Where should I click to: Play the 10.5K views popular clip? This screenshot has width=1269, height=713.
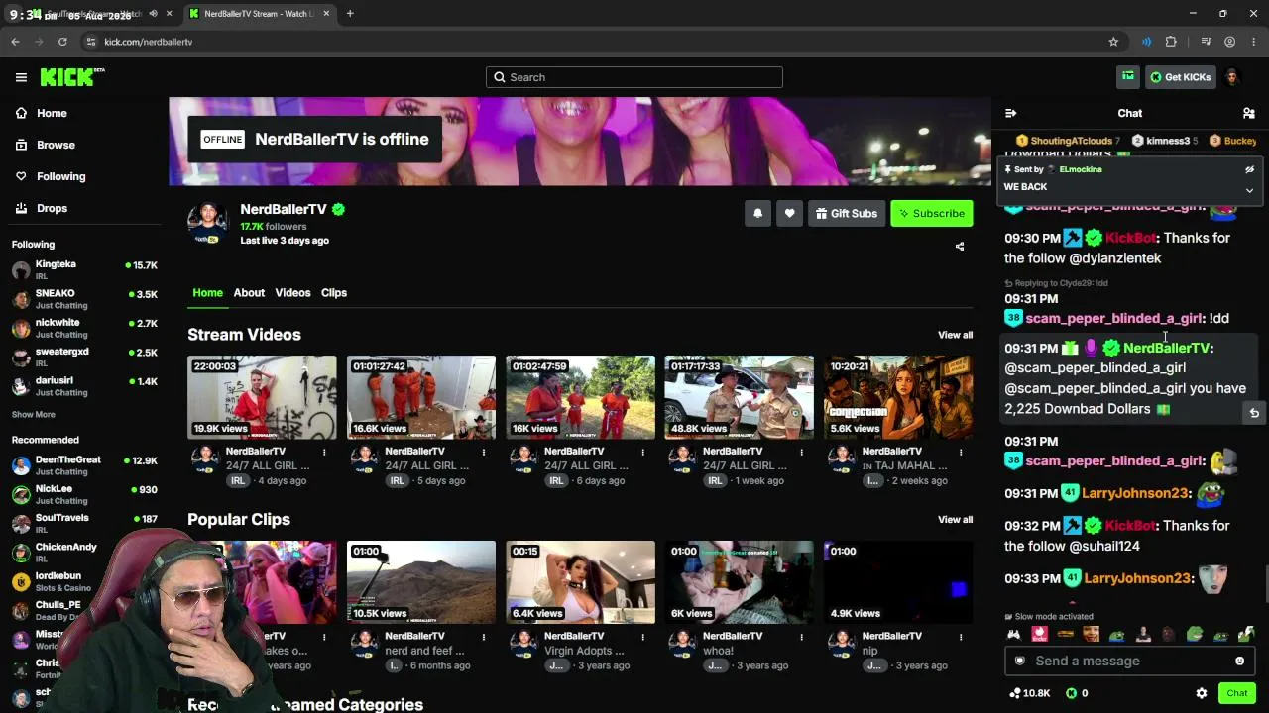421,582
